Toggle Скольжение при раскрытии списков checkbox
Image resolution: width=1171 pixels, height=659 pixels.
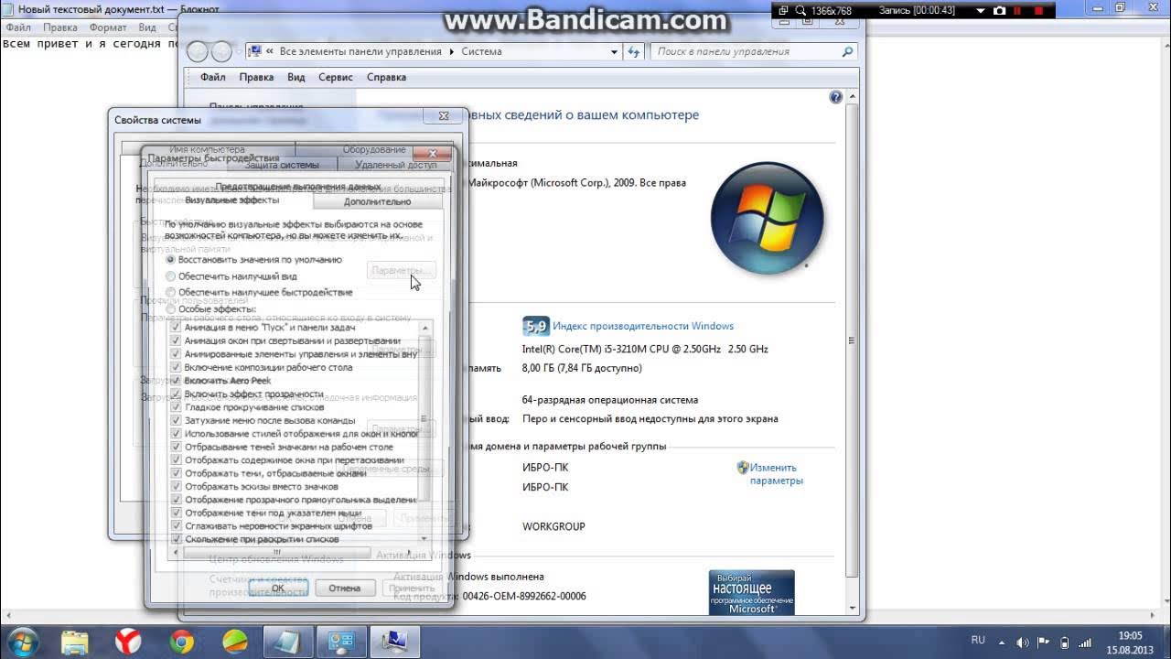click(177, 539)
